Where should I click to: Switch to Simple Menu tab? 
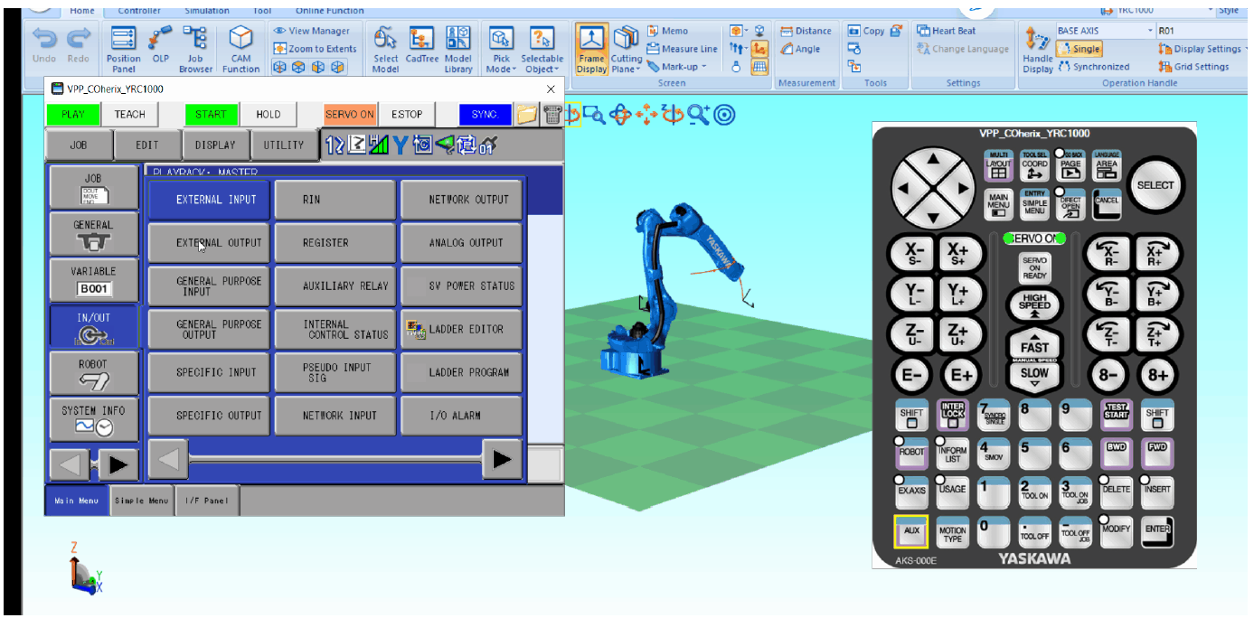coord(142,501)
